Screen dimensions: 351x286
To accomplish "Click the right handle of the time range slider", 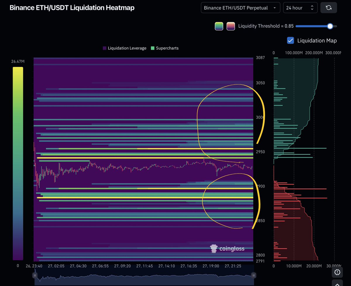I will [254, 275].
